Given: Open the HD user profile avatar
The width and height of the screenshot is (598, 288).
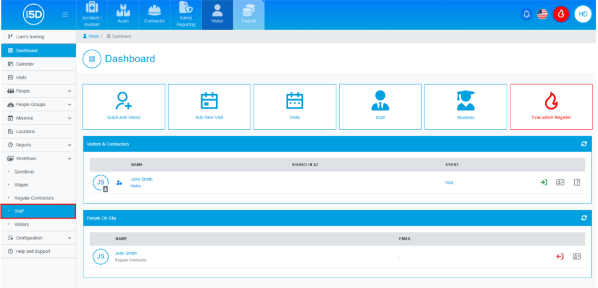Looking at the screenshot, I should [x=583, y=14].
